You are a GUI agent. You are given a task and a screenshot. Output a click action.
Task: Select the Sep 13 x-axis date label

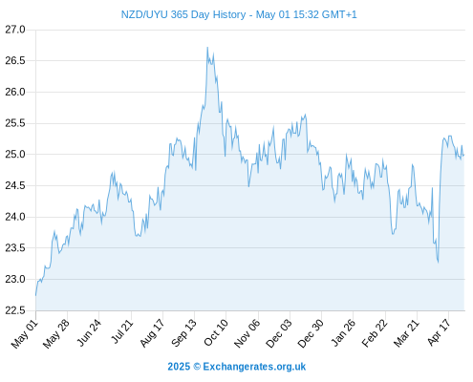tap(184, 333)
